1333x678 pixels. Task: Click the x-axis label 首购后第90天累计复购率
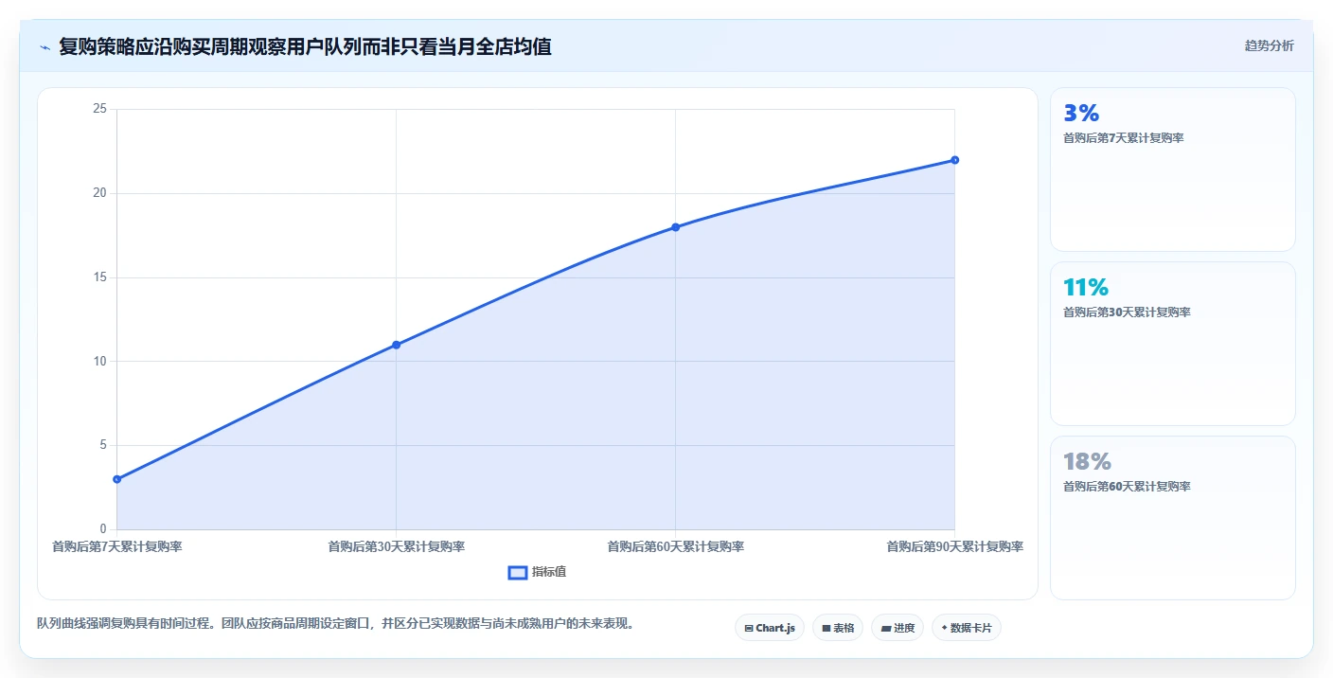coord(954,546)
